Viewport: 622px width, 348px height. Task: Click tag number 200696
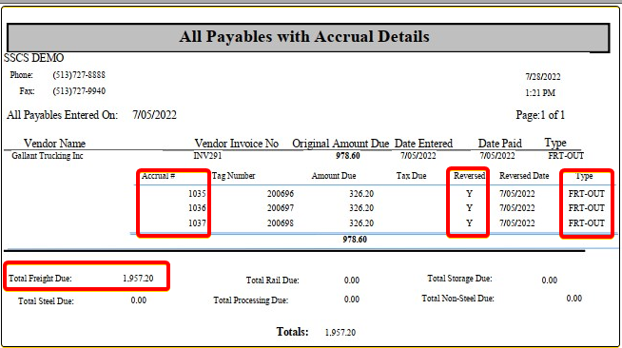pos(281,194)
